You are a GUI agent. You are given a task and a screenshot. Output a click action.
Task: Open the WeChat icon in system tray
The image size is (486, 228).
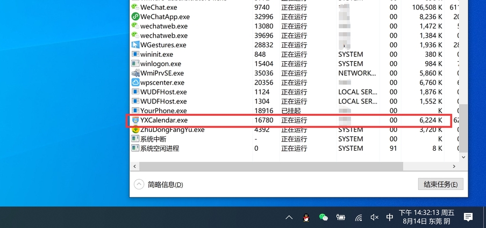pyautogui.click(x=323, y=217)
